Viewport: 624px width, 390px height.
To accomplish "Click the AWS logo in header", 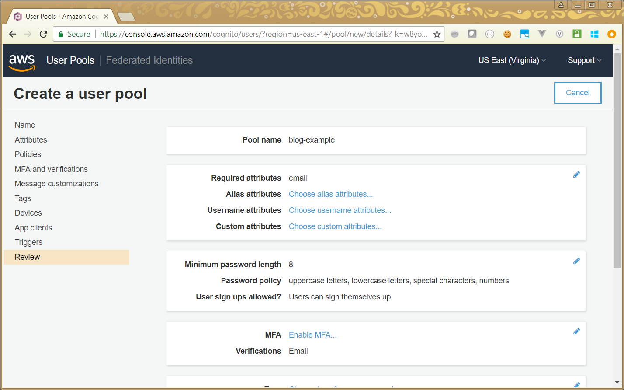I will tap(22, 61).
